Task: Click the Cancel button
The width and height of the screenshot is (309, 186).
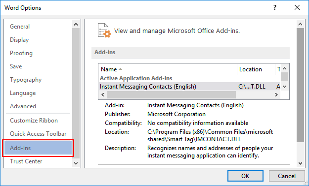Action: point(287,176)
